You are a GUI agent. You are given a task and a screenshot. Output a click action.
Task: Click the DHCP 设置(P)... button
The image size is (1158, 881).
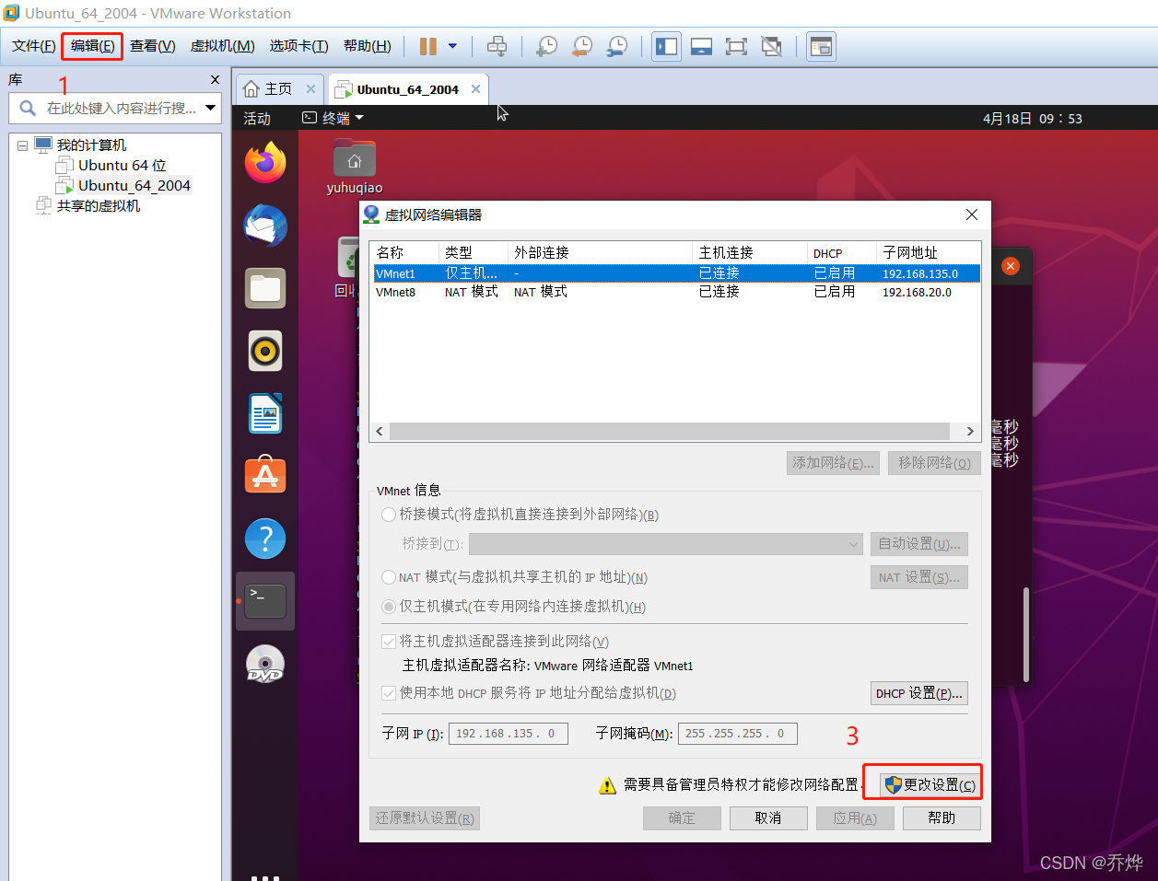point(919,693)
